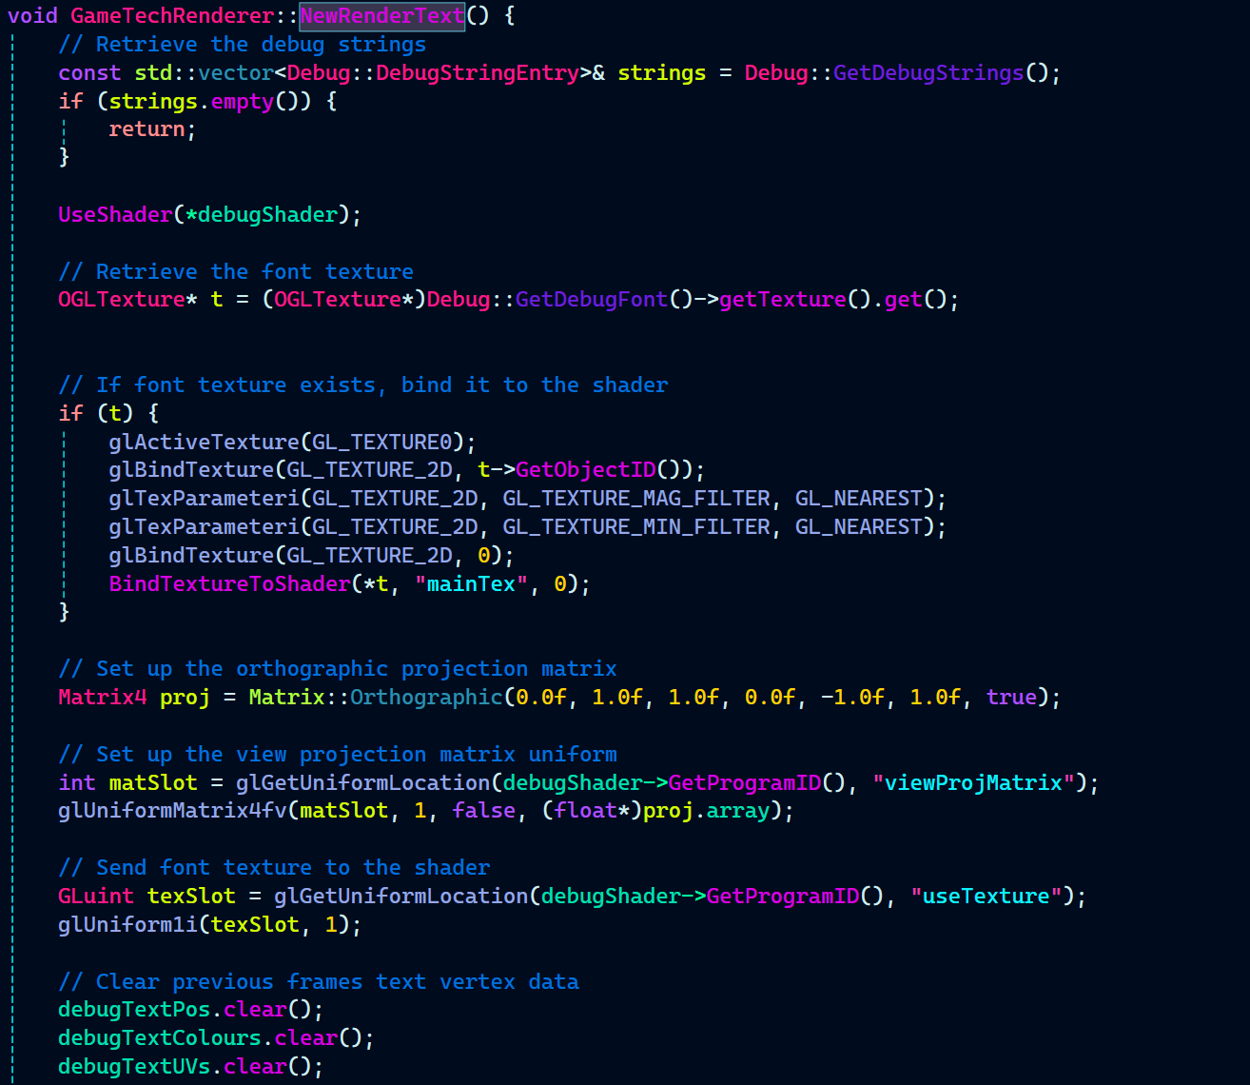Click the glUniformMatrix4fv function call
This screenshot has width=1250, height=1085.
(172, 811)
